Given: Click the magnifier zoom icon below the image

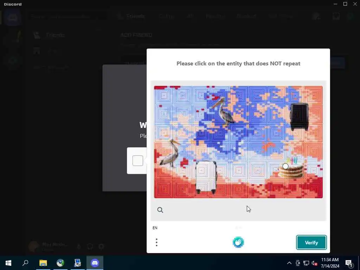Looking at the screenshot, I should [160, 210].
